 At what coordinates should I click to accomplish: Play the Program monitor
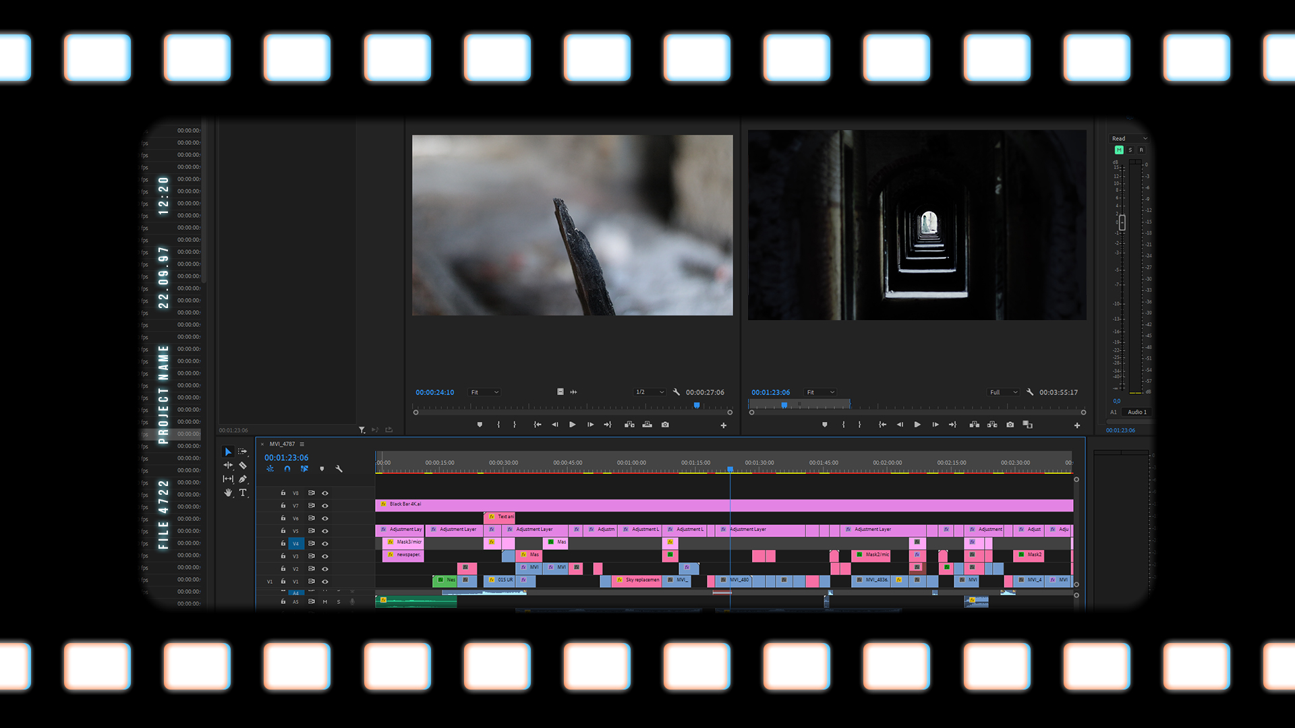917,425
